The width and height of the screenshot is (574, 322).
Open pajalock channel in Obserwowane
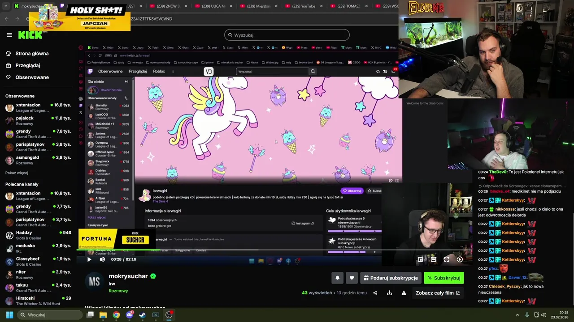point(38,121)
